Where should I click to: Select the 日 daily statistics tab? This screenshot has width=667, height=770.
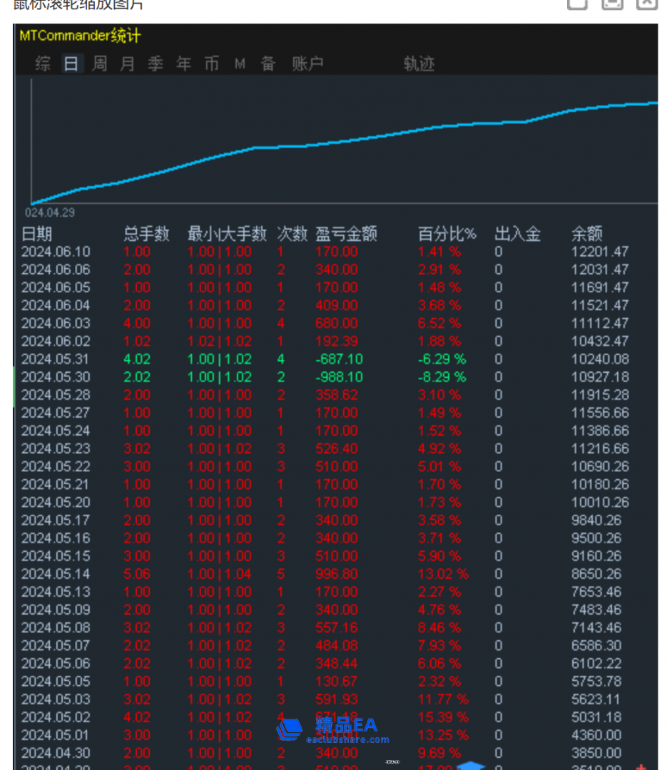tap(71, 64)
